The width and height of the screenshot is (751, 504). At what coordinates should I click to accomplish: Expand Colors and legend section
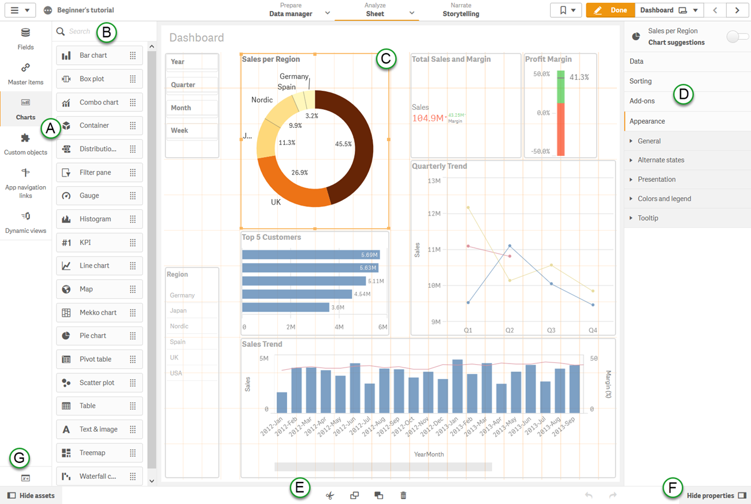pos(687,199)
